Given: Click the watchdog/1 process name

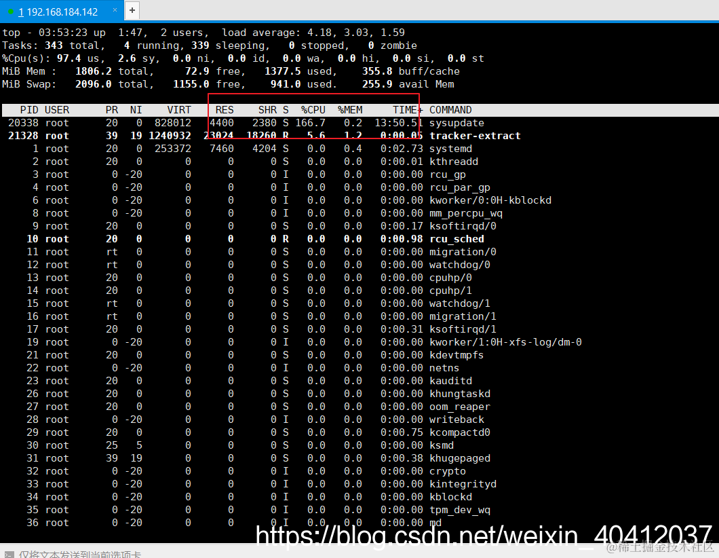Looking at the screenshot, I should (x=459, y=303).
